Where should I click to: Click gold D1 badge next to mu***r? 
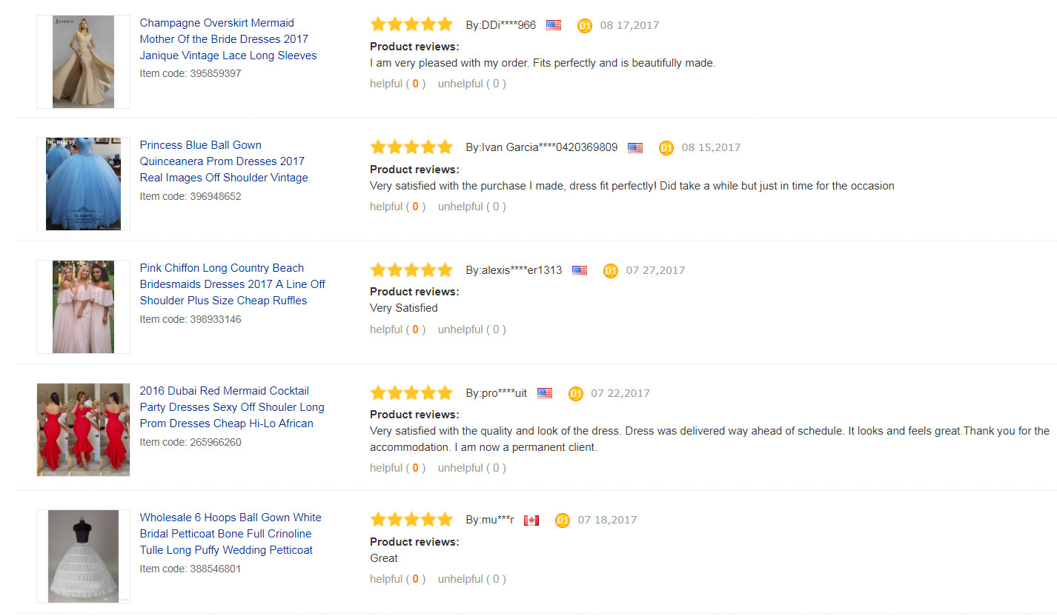tap(563, 520)
